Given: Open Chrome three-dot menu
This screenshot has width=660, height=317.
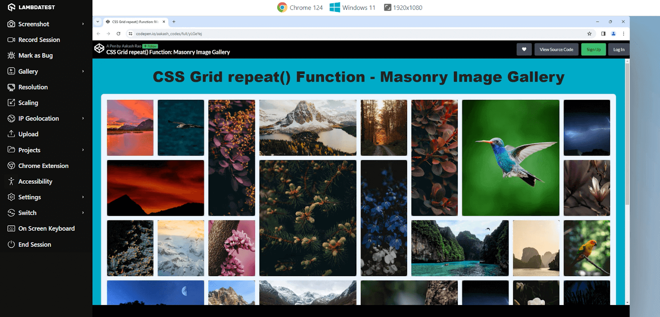Looking at the screenshot, I should click(x=623, y=34).
